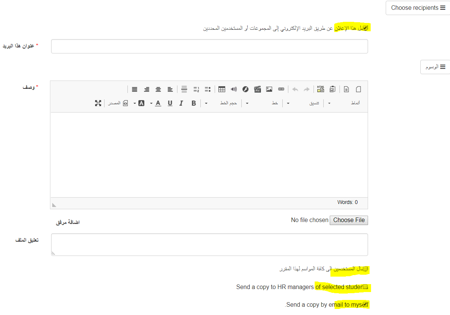
Task: Open the font family dropdown
Action: 262,103
